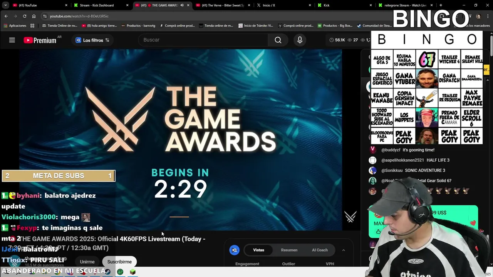Viewport: 493px width, 277px height.
Task: Go back to previous page
Action: pyautogui.click(x=6, y=16)
